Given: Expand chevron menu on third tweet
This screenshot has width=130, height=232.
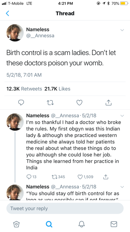Looking at the screenshot, I should tap(122, 187).
